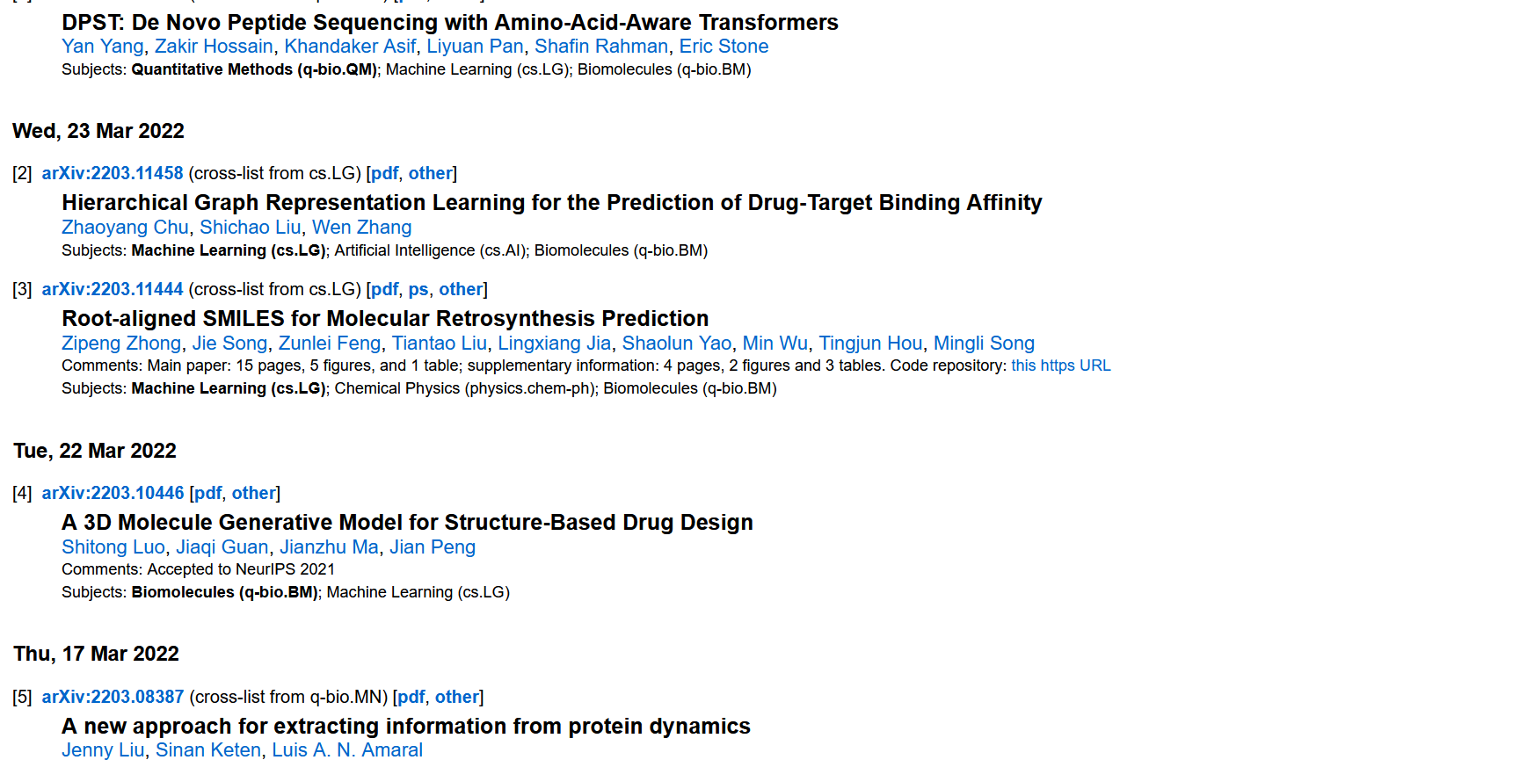The height and width of the screenshot is (760, 1520).
Task: Open pdf for arXiv:2203.10446
Action: point(208,493)
